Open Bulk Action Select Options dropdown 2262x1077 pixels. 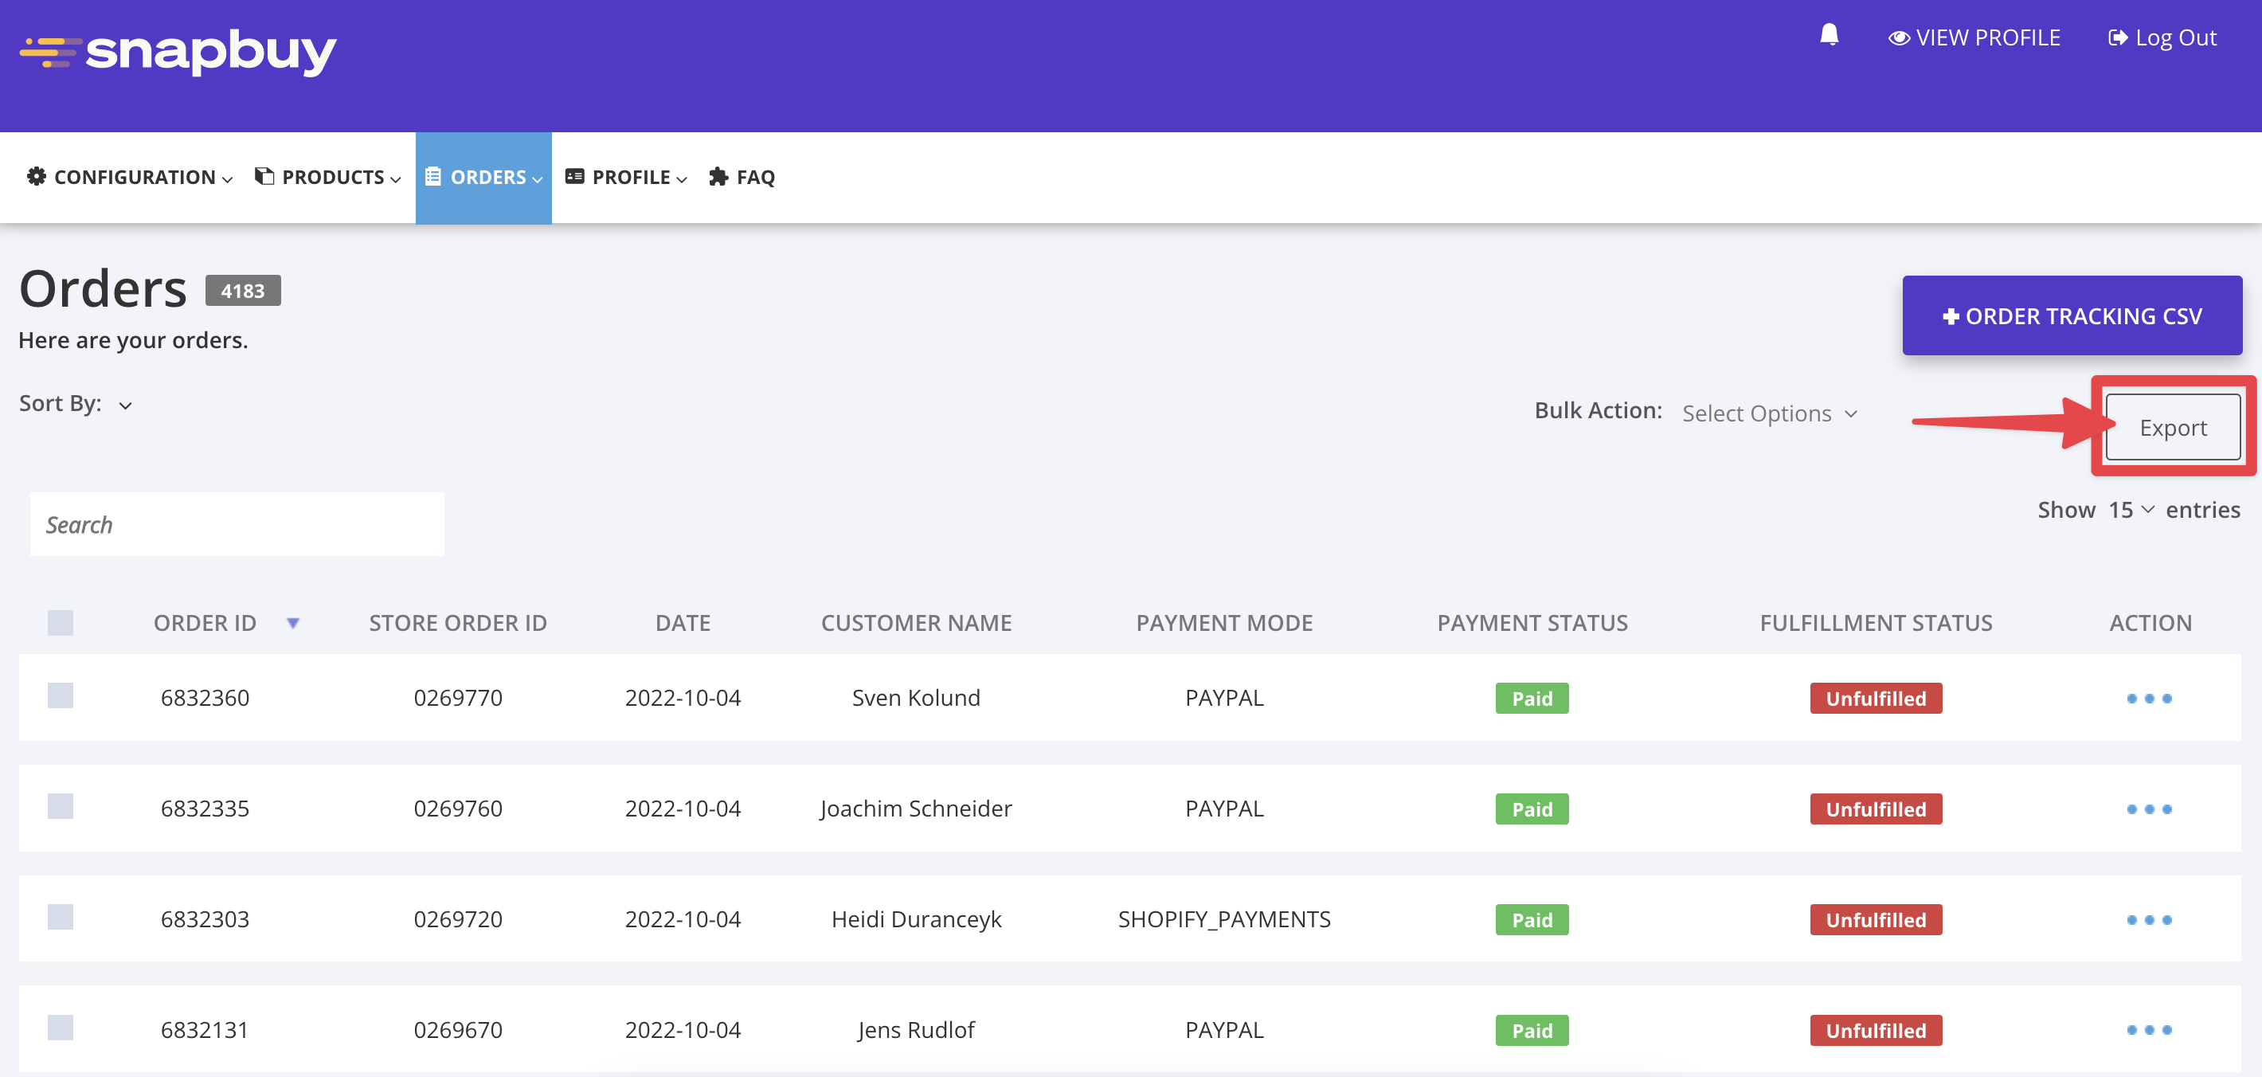(1768, 413)
